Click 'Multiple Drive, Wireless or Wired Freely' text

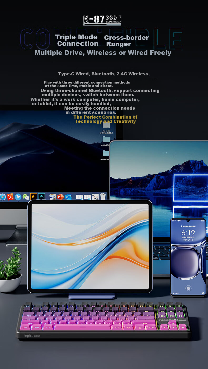[x=103, y=53]
